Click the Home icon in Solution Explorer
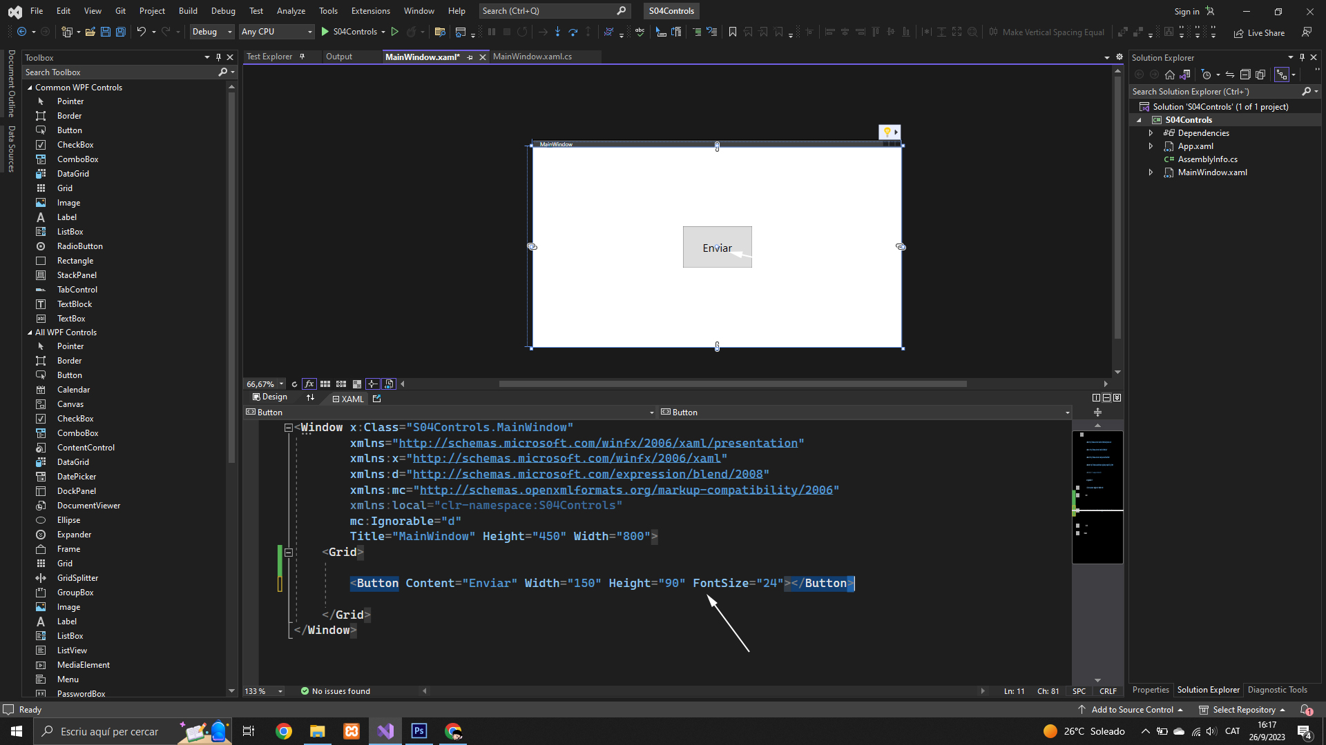The width and height of the screenshot is (1326, 745). click(x=1169, y=74)
